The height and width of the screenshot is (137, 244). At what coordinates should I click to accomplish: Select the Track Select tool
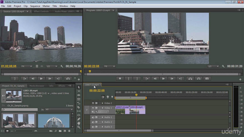tap(79, 91)
